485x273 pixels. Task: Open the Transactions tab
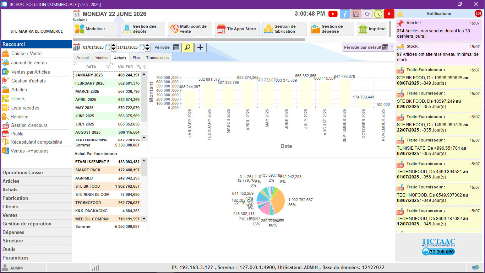(157, 58)
